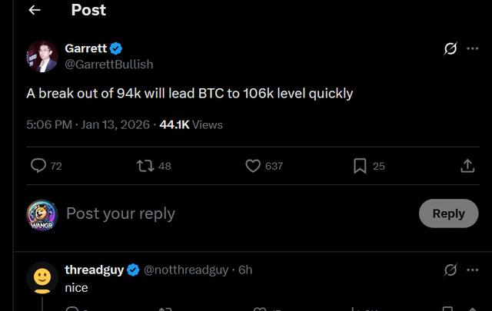Viewport: 492px width, 311px height.
Task: Expand more options on threadguy's reply
Action: (x=472, y=270)
